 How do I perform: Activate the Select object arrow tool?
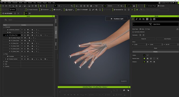[56, 6]
